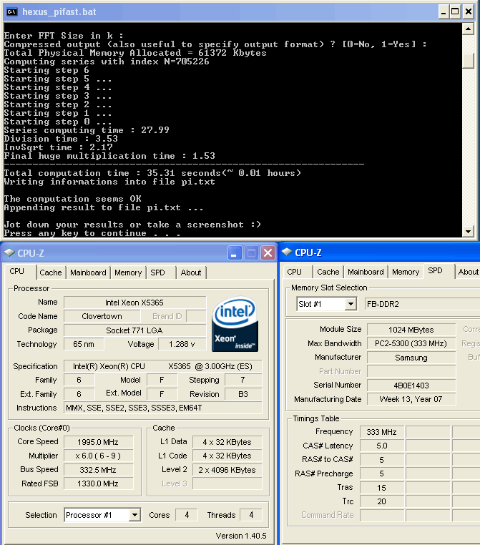This screenshot has width=480, height=545.
Task: Click the Instructions field listing MMX, SSE
Action: tap(162, 408)
